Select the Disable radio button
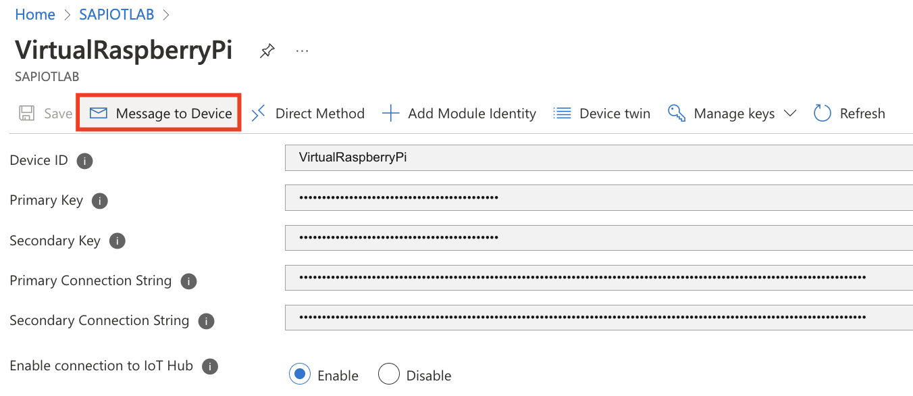The image size is (913, 396). [389, 374]
